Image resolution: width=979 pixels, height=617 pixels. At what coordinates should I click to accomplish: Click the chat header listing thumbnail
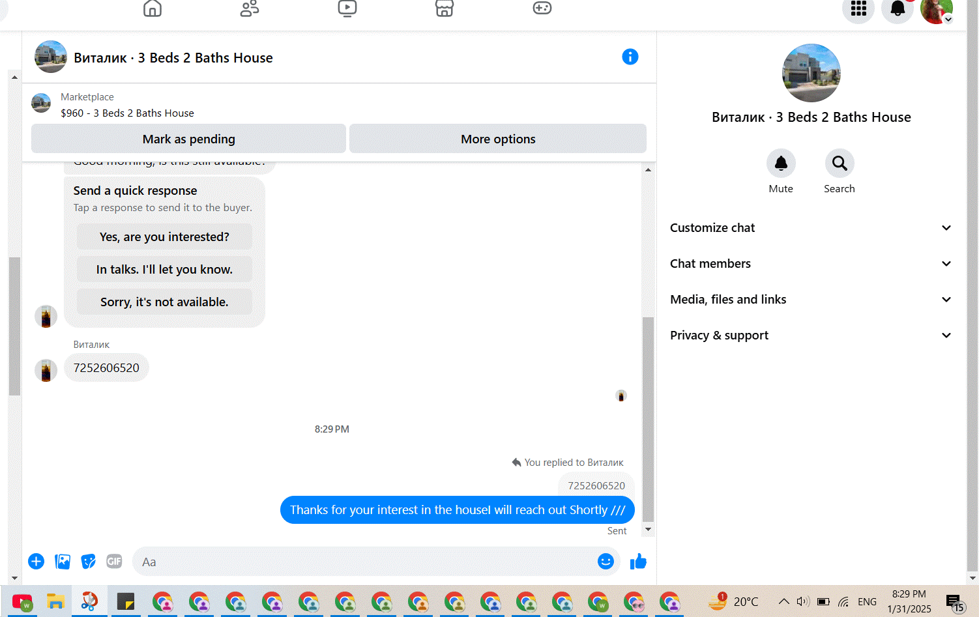click(51, 57)
